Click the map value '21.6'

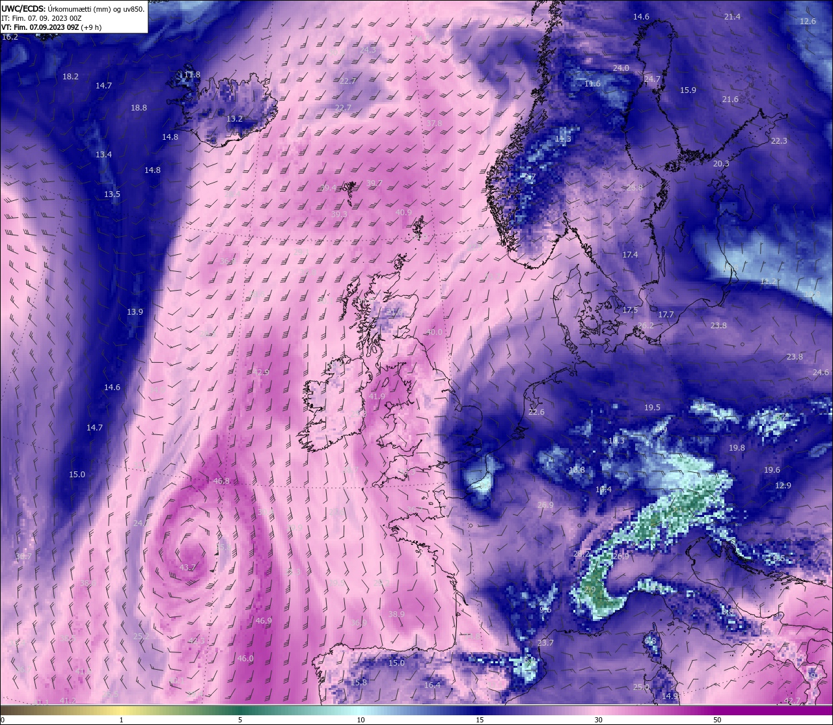tap(730, 99)
